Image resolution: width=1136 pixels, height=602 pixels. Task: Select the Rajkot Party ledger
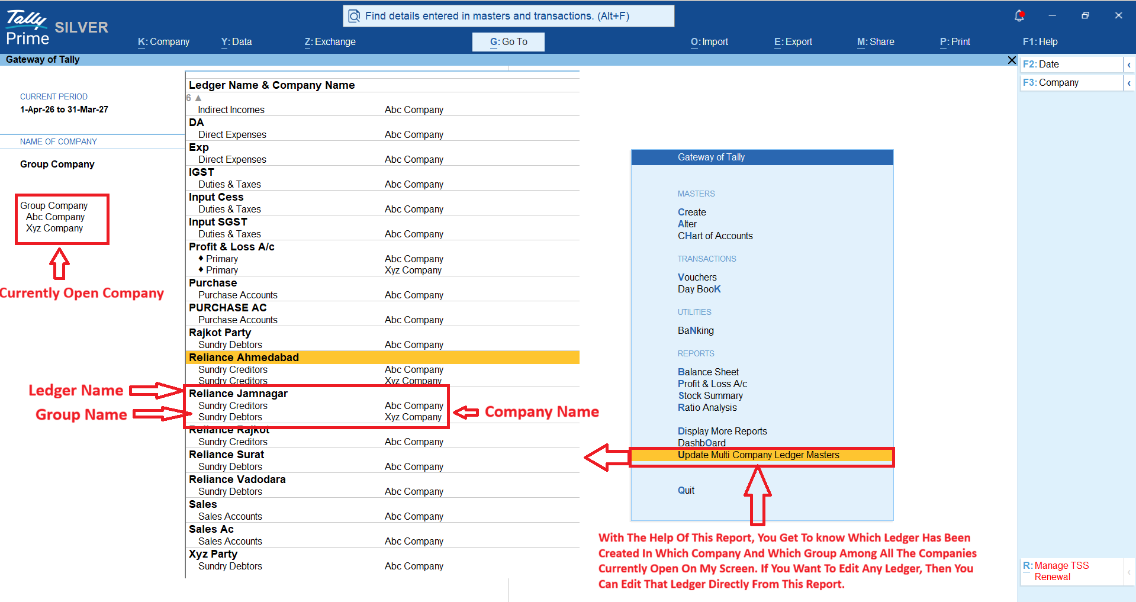[x=220, y=333]
